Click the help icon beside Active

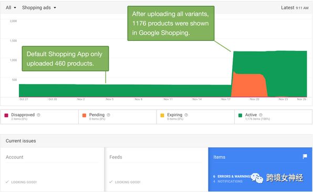[260, 115]
